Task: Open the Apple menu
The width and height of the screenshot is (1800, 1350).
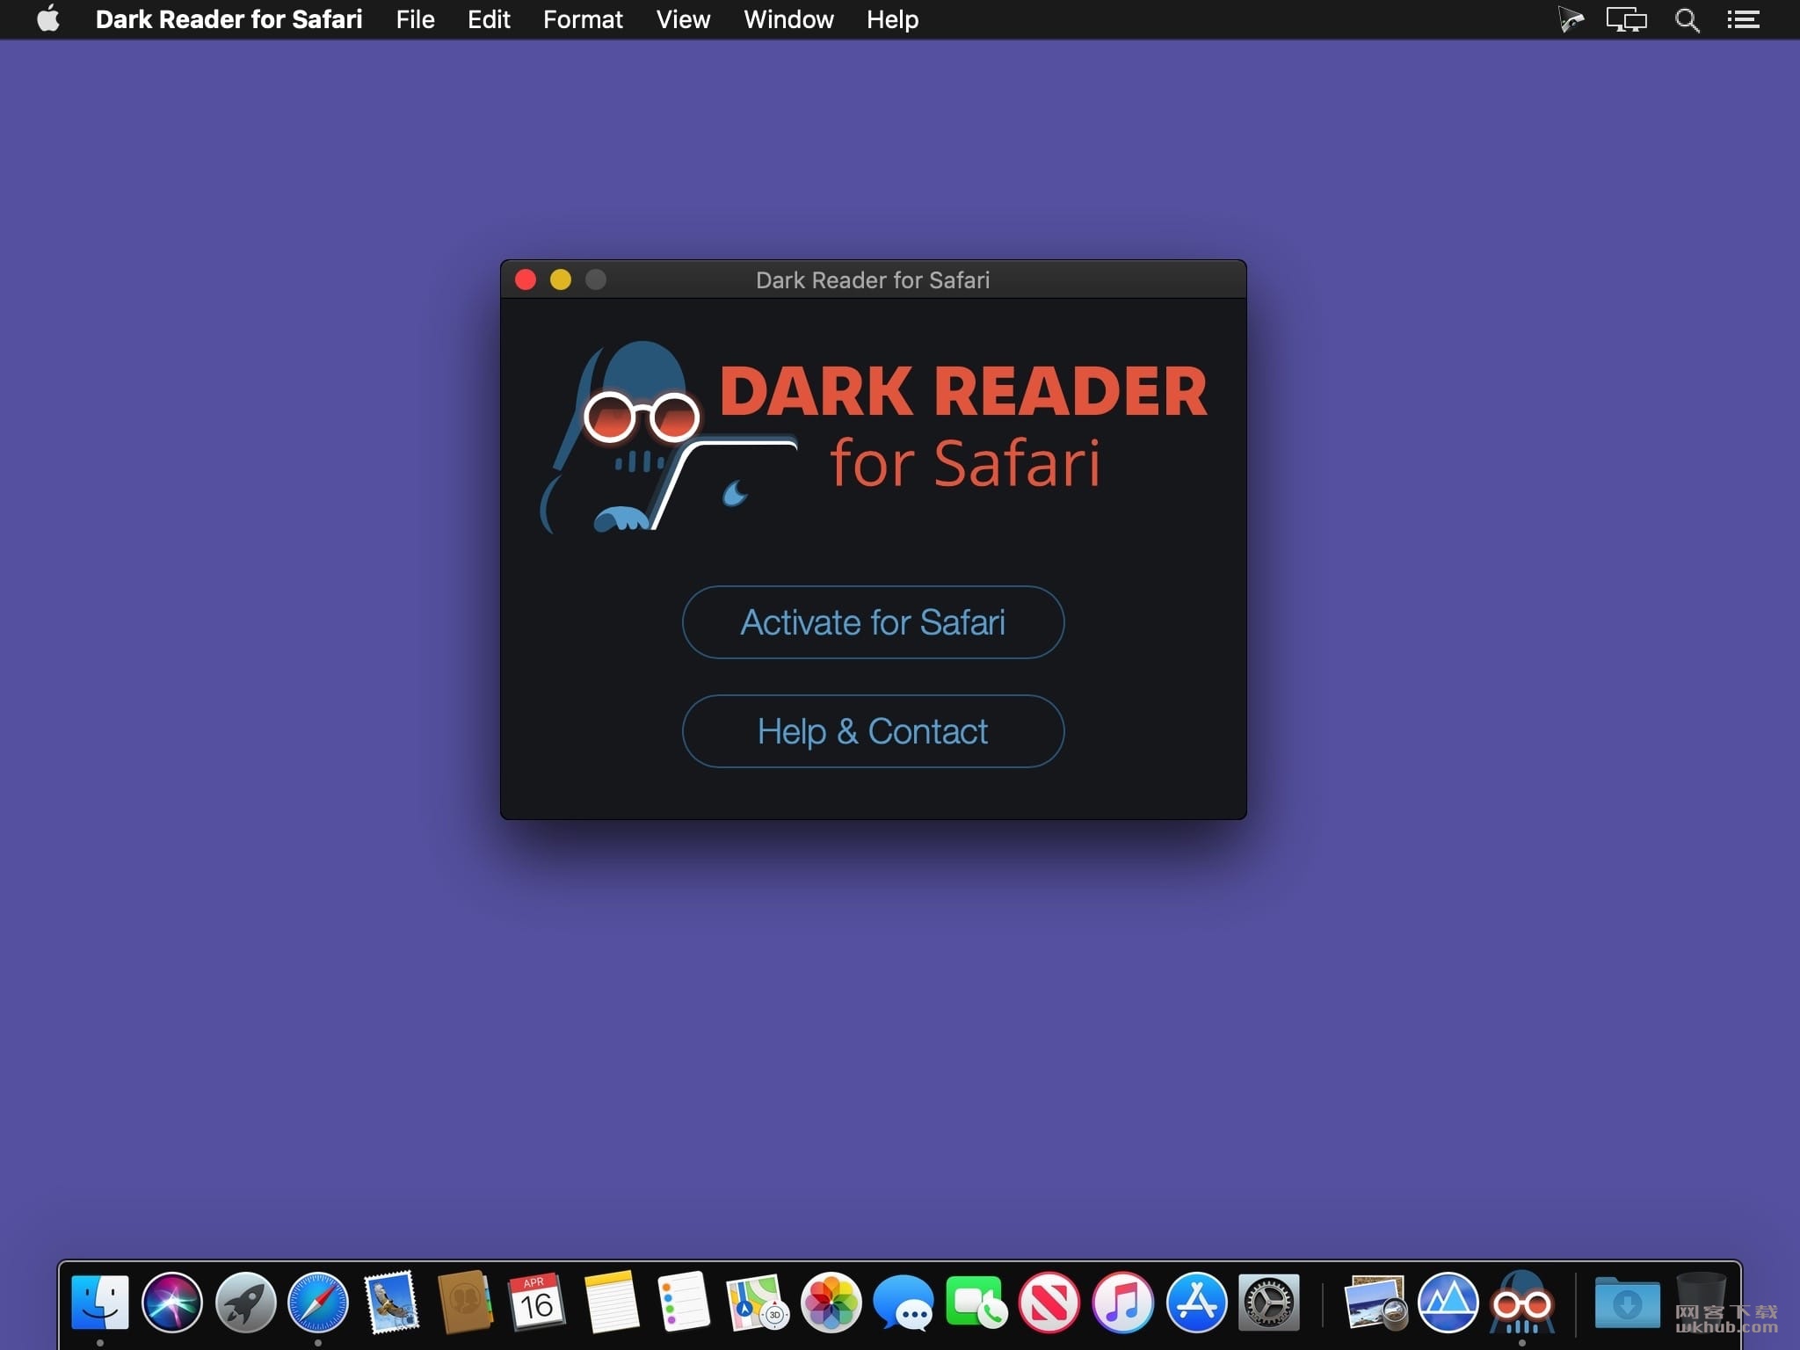Action: (x=48, y=19)
